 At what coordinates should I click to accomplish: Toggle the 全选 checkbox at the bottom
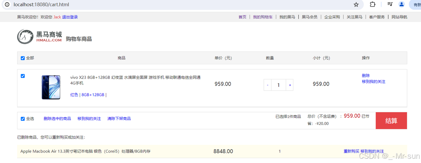tap(23, 119)
